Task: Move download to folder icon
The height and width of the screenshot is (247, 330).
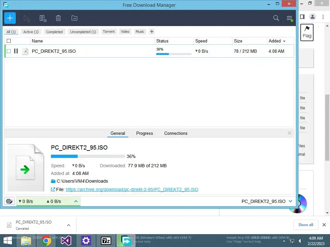Action: pyautogui.click(x=74, y=18)
